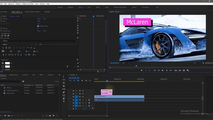Viewport: 213px width, 120px height.
Task: Click the timeline playhead timecode field
Action: pos(74,78)
